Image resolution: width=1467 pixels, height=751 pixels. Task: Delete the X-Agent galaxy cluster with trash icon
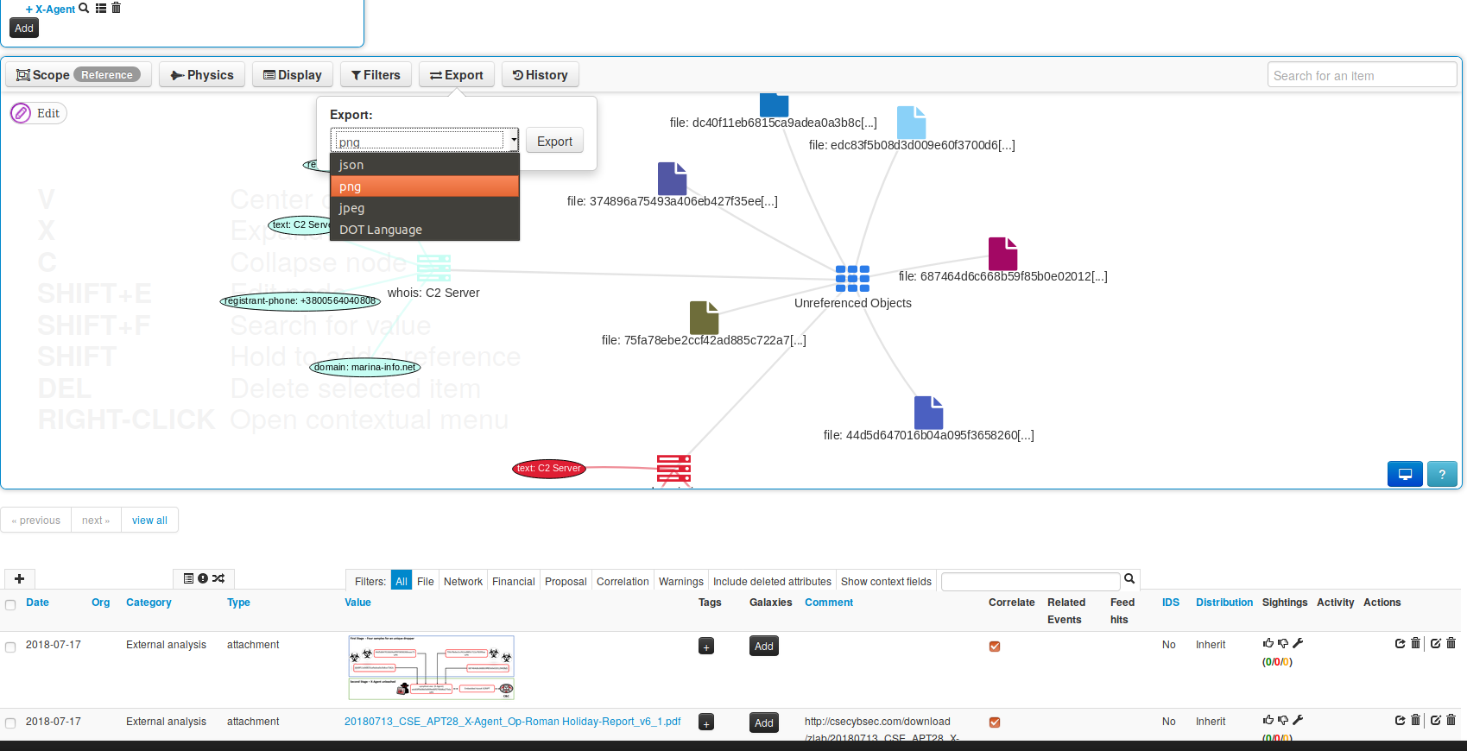pyautogui.click(x=117, y=8)
